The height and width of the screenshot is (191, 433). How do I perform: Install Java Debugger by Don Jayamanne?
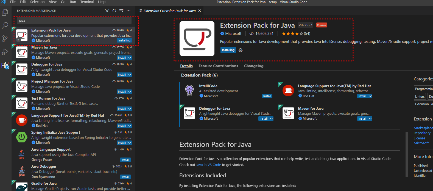click(125, 177)
